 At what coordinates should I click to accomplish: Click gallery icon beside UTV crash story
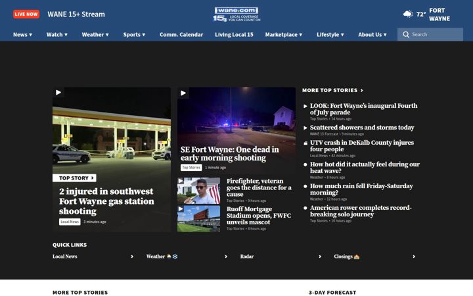305,143
